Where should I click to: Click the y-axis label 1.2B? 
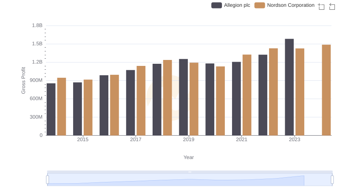(37, 62)
